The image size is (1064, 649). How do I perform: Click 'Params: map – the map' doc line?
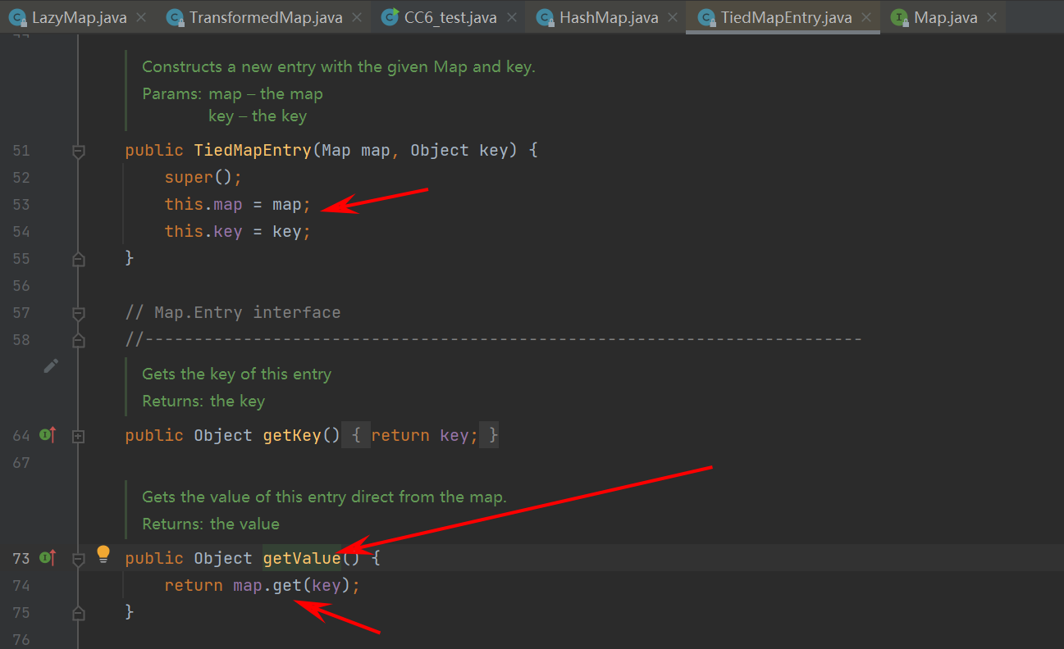coord(233,93)
